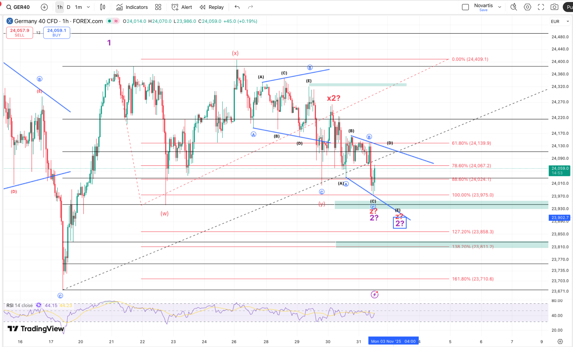
Task: Click the 24,057.9 SELL button
Action: click(x=20, y=32)
